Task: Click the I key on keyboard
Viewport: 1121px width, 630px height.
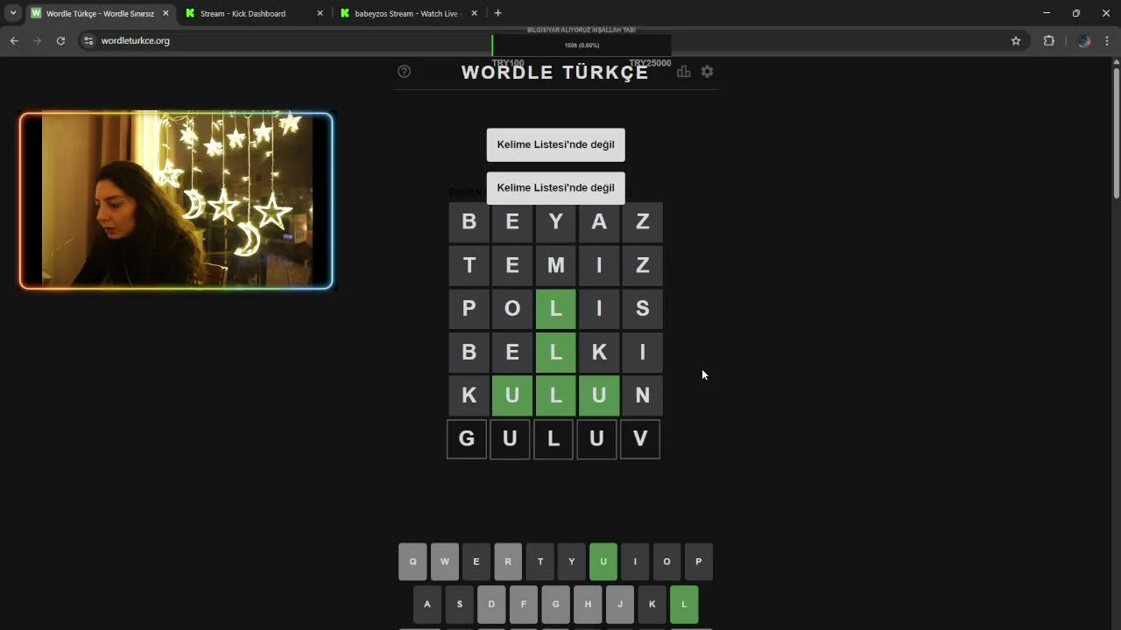Action: (635, 562)
